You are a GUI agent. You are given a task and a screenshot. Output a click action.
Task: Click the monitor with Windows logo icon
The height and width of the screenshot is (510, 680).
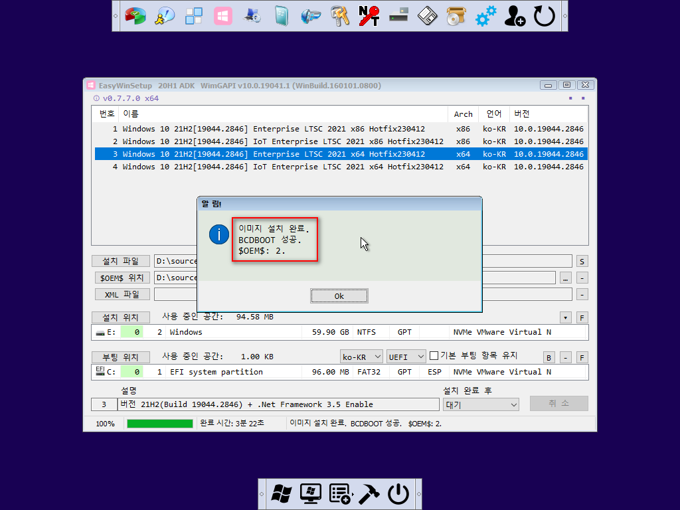tap(311, 494)
